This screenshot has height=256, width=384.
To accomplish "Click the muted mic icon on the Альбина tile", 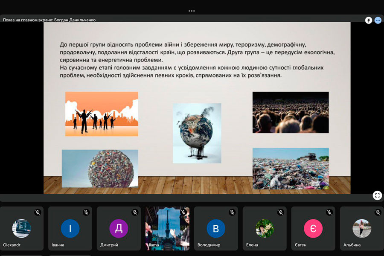I will pos(378,212).
